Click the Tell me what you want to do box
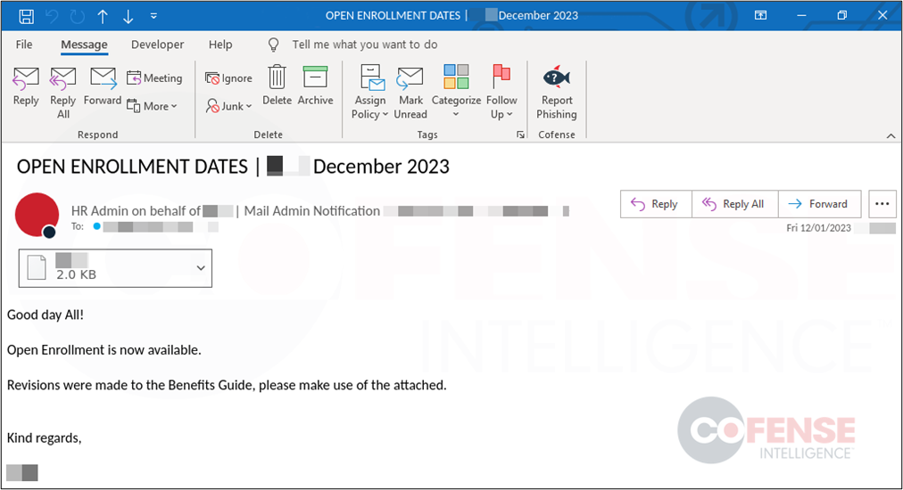The image size is (903, 490). tap(365, 45)
